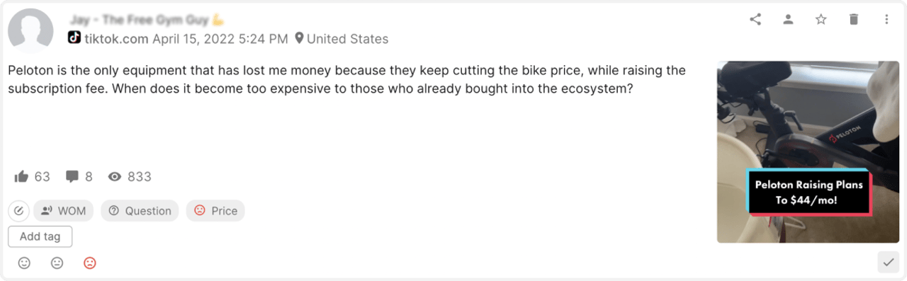Screen dimensions: 907x281
Task: Open the author profile person icon
Action: click(788, 19)
